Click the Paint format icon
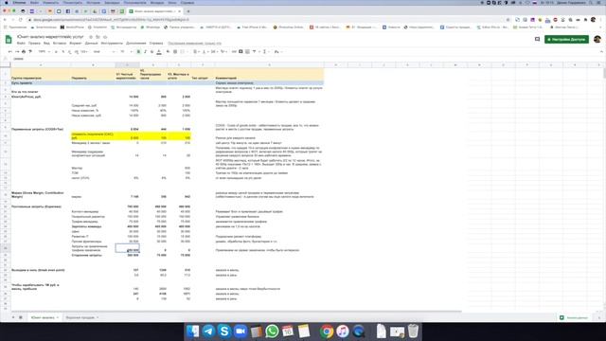This screenshot has height=341, width=606. coord(30,51)
